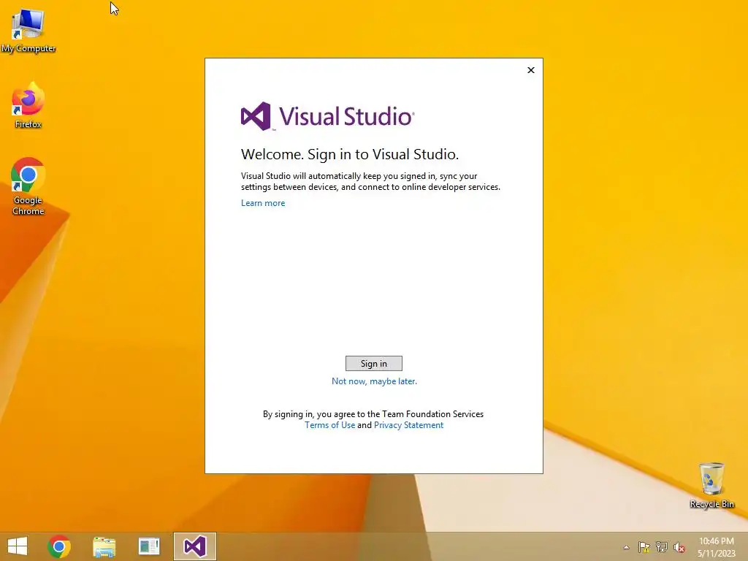The width and height of the screenshot is (748, 561).
Task: Open the Privacy Statement link
Action: pyautogui.click(x=408, y=425)
